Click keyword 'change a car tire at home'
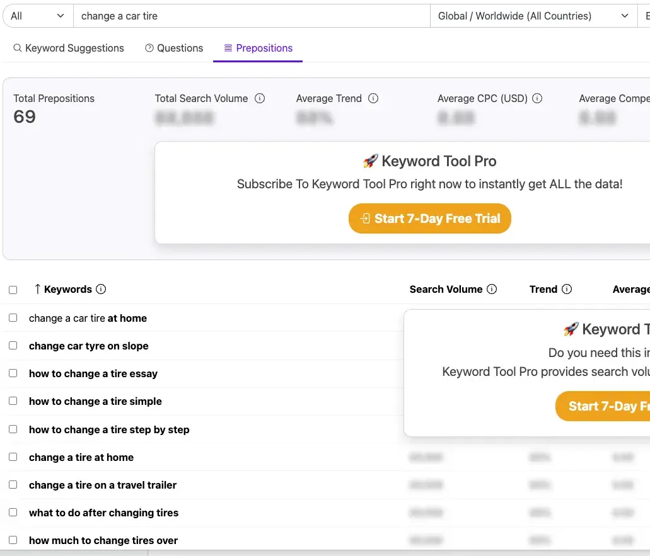The height and width of the screenshot is (556, 650). click(88, 318)
